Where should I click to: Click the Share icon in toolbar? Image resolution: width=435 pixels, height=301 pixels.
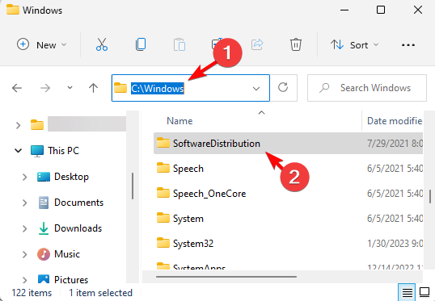(257, 44)
